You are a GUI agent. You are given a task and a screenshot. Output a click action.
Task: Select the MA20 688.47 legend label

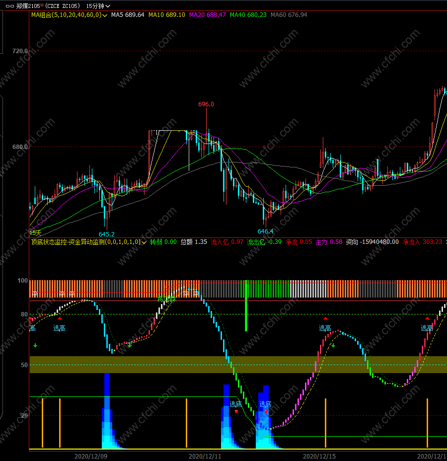pos(208,15)
